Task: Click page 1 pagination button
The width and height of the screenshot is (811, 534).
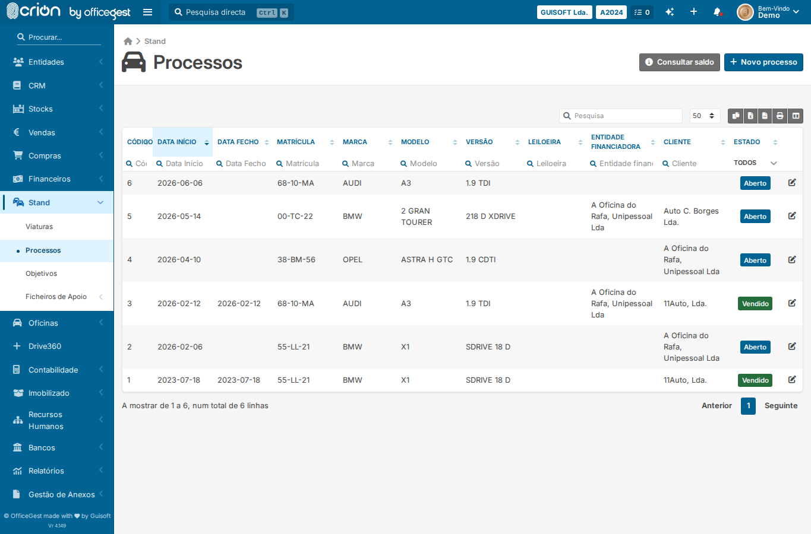Action: (x=748, y=406)
